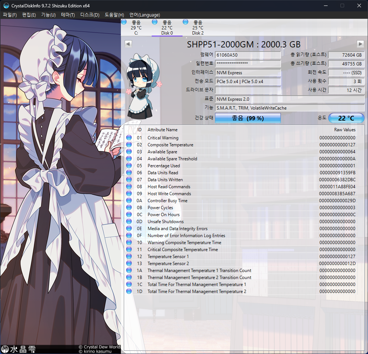This screenshot has width=368, height=354.
Task: Click the next disk right arrow
Action: coord(360,44)
